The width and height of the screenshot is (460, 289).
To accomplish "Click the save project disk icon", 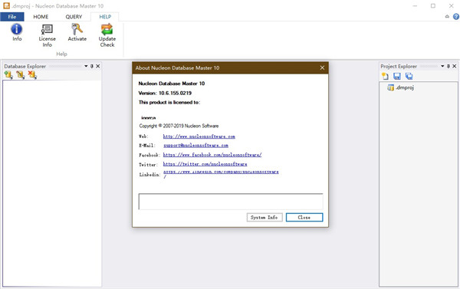I will 397,77.
